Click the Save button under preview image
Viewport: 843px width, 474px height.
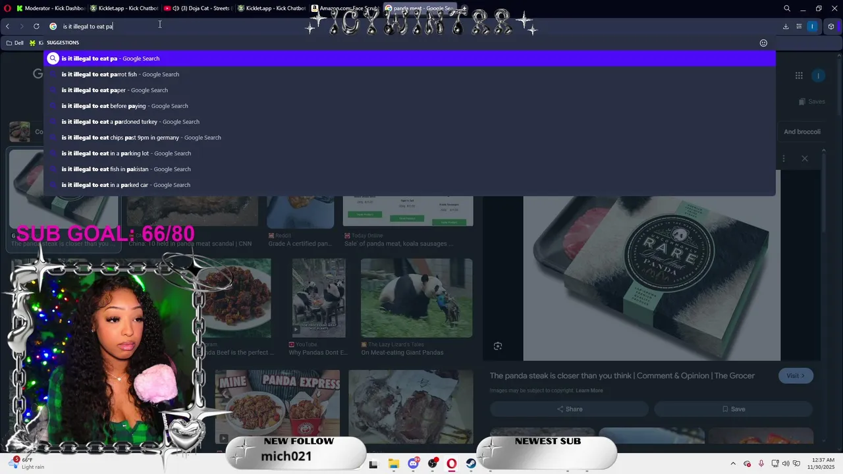[734, 409]
